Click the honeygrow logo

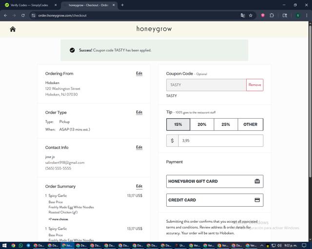pos(154,29)
